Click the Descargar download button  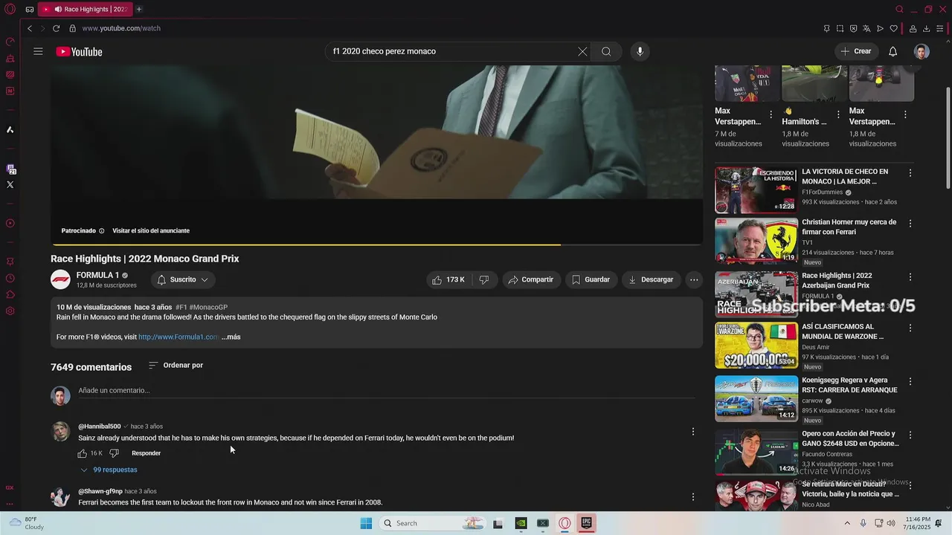[651, 279]
